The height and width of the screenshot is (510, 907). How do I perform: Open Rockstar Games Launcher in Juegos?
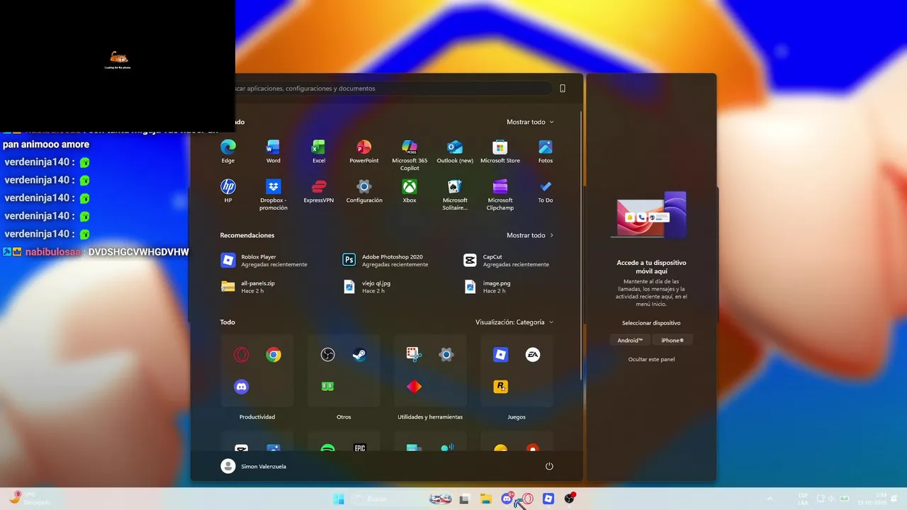pyautogui.click(x=500, y=387)
